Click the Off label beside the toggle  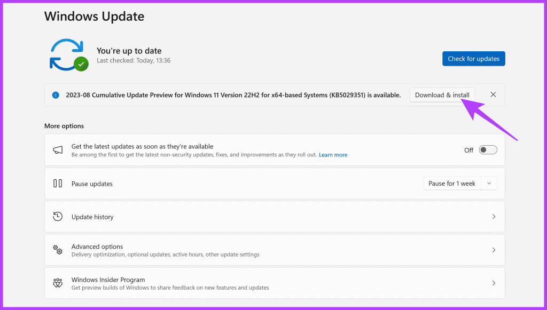(x=468, y=150)
